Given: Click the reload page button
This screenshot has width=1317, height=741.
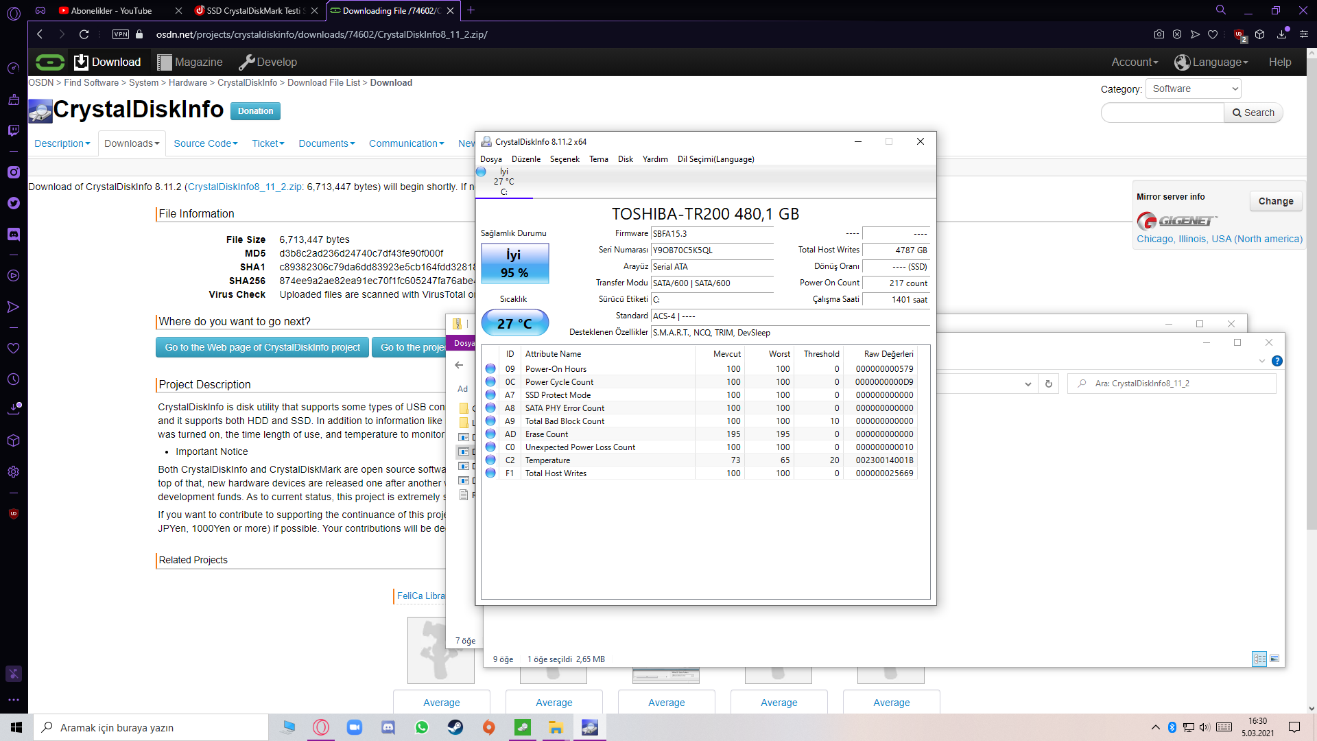Looking at the screenshot, I should (84, 34).
